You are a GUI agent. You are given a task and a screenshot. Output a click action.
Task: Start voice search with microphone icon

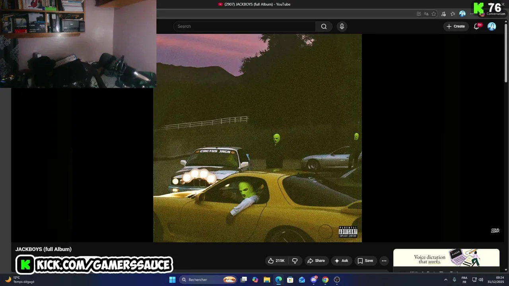342,26
